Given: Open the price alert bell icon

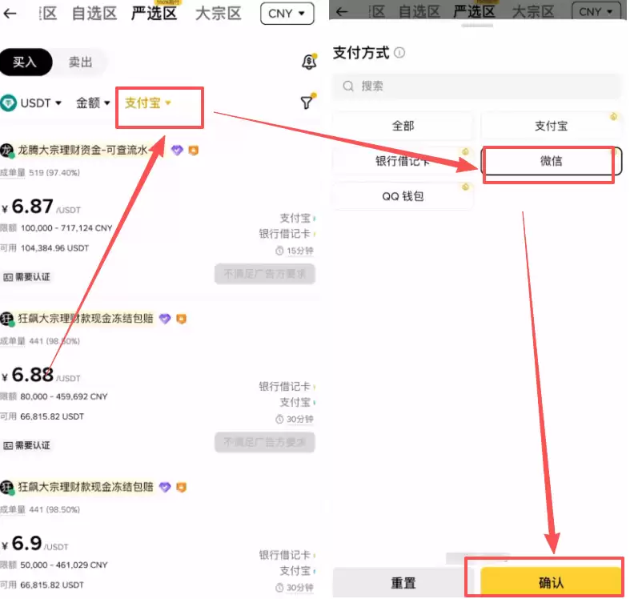Looking at the screenshot, I should coord(309,62).
